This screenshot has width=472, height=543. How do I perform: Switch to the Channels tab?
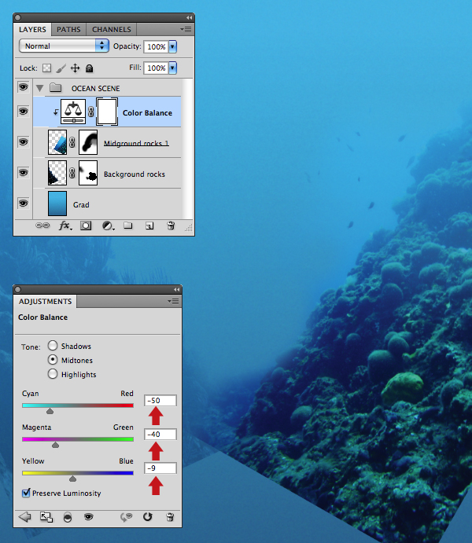(112, 30)
